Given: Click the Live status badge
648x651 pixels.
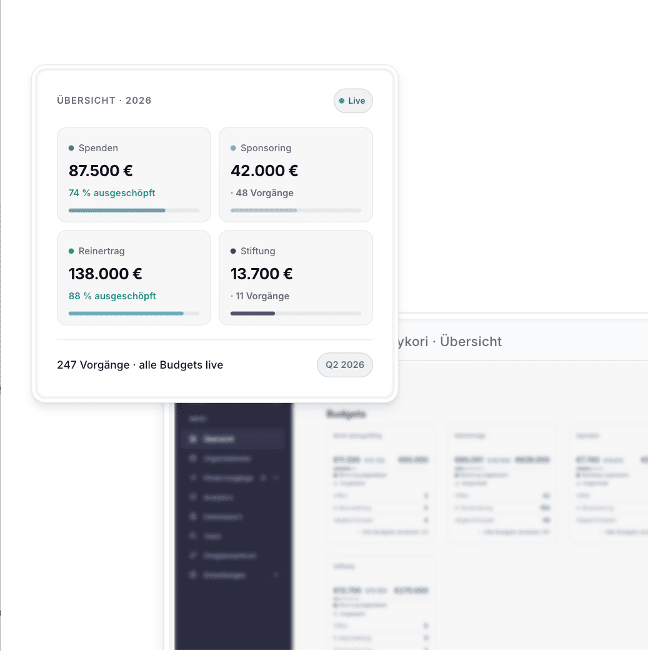Looking at the screenshot, I should point(353,101).
